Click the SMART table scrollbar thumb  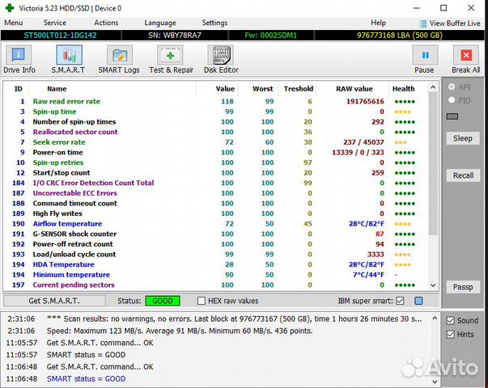click(x=433, y=163)
